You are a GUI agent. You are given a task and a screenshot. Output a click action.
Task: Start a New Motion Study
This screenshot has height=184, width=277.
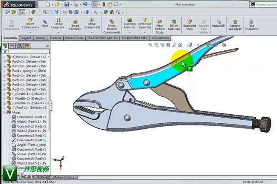[160, 27]
